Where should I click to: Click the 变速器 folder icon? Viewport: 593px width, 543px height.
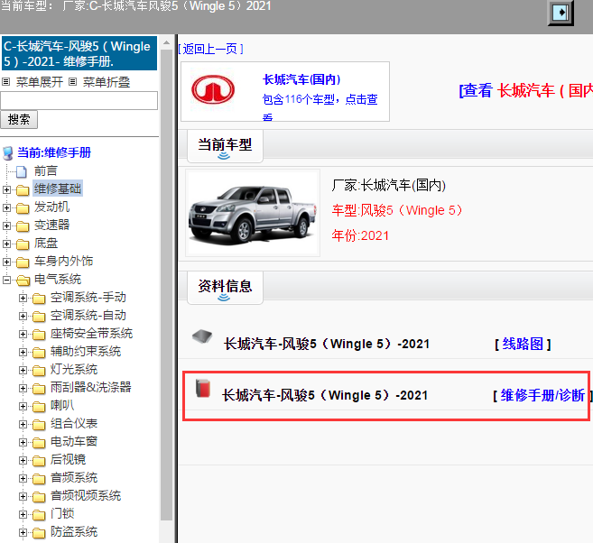click(x=23, y=226)
